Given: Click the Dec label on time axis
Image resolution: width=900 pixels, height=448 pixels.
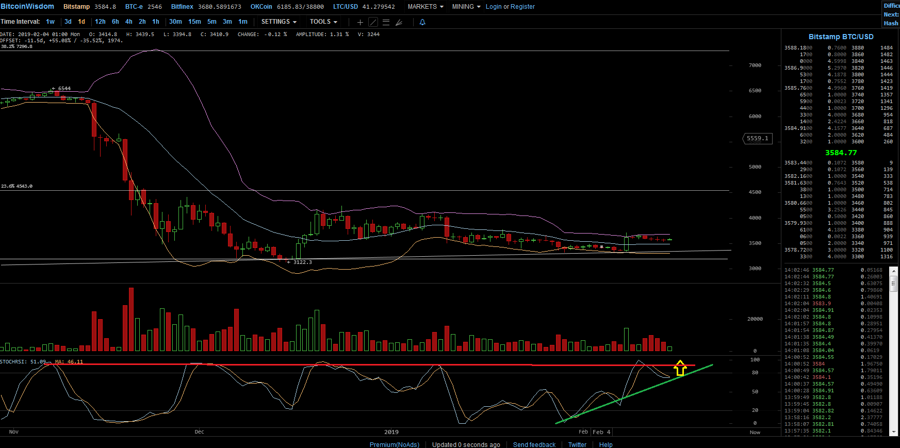Looking at the screenshot, I should coord(199,432).
